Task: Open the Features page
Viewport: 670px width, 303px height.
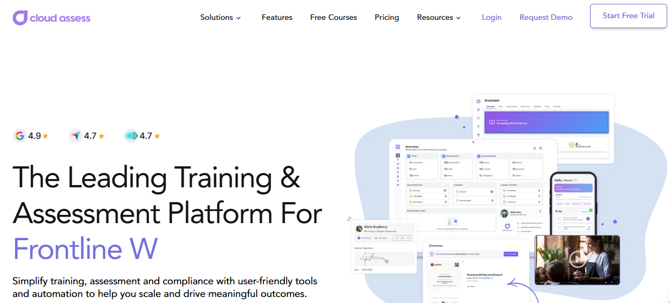Action: [277, 17]
